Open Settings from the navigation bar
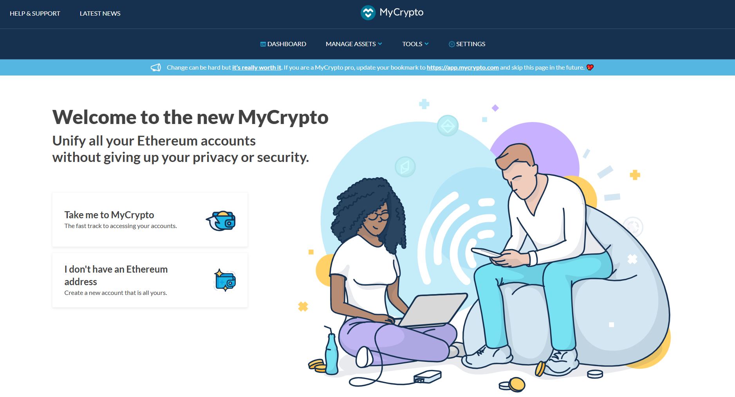 point(467,44)
